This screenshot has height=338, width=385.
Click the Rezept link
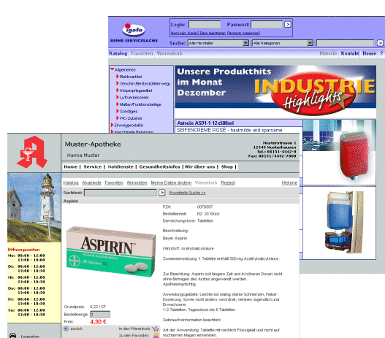228,183
